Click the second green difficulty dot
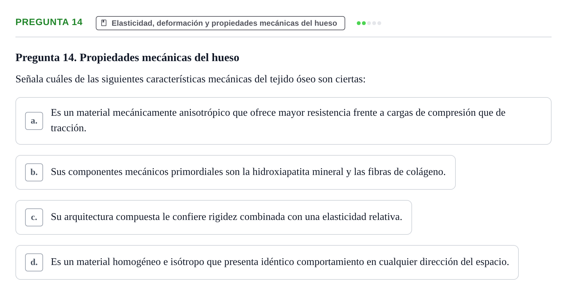 tap(364, 23)
